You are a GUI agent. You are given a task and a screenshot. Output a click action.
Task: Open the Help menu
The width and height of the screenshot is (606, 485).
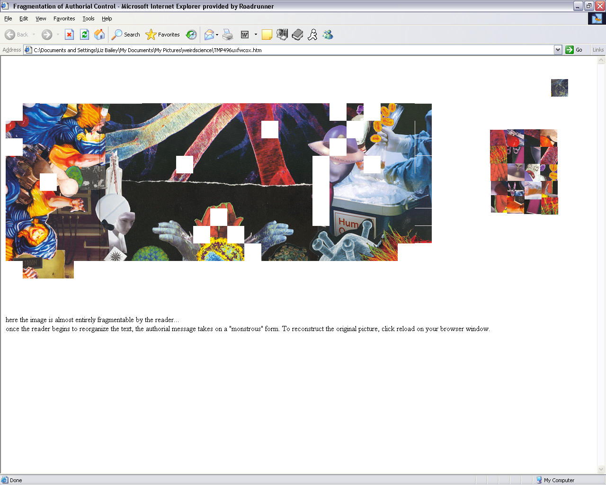pos(107,18)
